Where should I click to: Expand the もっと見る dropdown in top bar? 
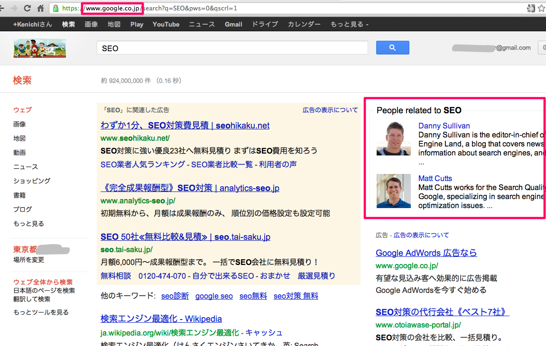click(x=349, y=24)
